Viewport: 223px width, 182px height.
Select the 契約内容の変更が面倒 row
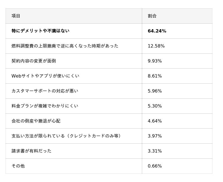click(34, 61)
